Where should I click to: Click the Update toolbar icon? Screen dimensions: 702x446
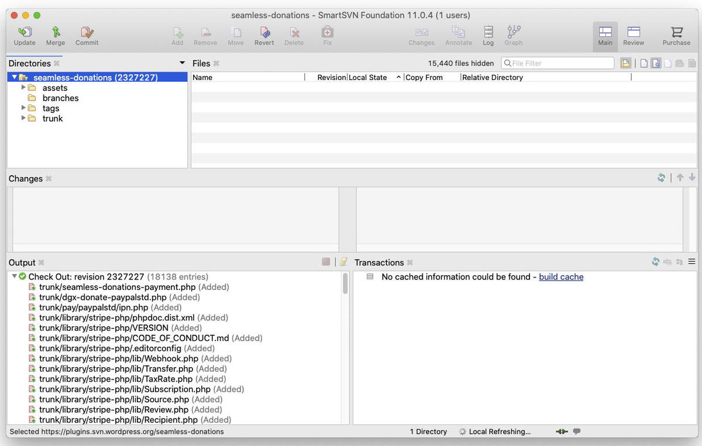click(x=24, y=35)
